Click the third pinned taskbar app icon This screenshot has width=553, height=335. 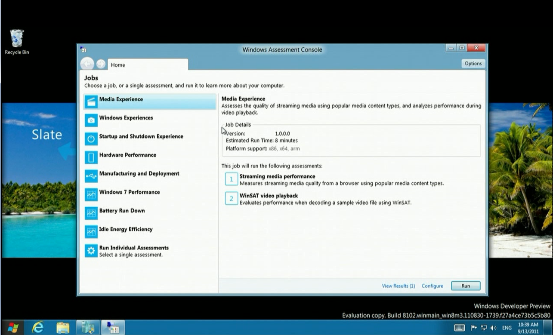pyautogui.click(x=88, y=328)
